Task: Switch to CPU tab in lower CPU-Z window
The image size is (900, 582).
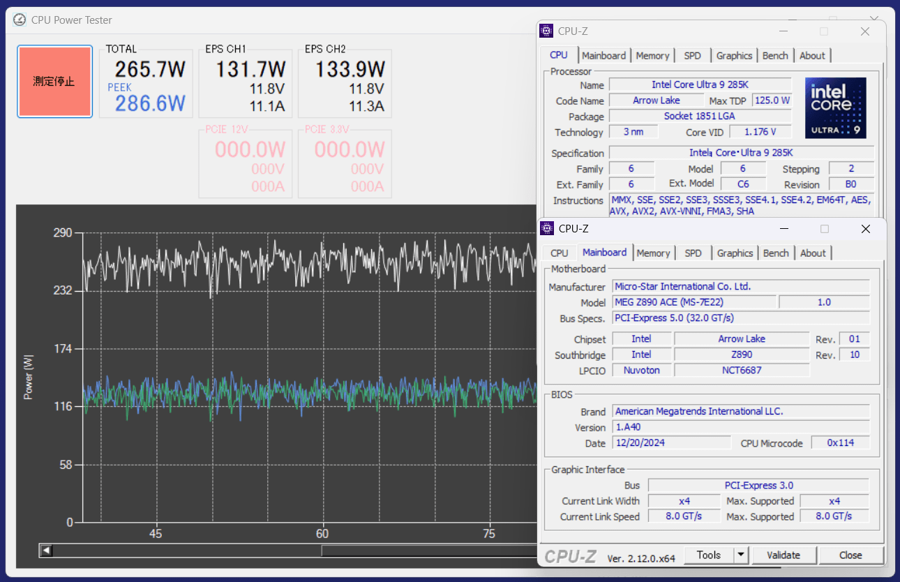Action: pos(560,253)
